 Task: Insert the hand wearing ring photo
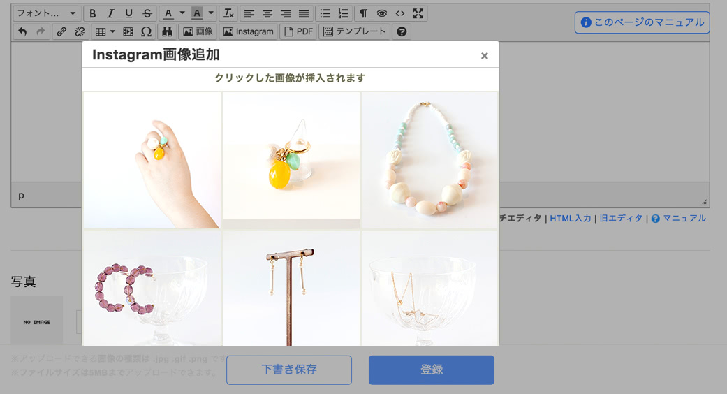pyautogui.click(x=152, y=160)
